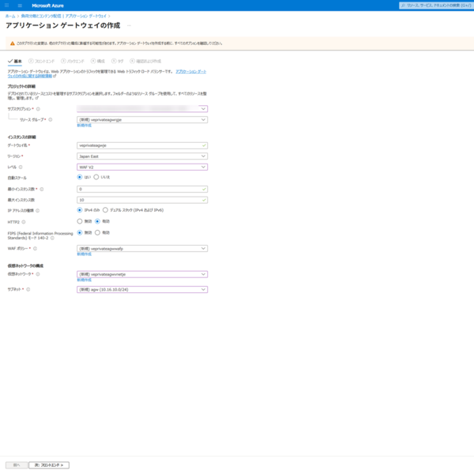
Task: Open the リソース グループ dropdown
Action: [142, 120]
